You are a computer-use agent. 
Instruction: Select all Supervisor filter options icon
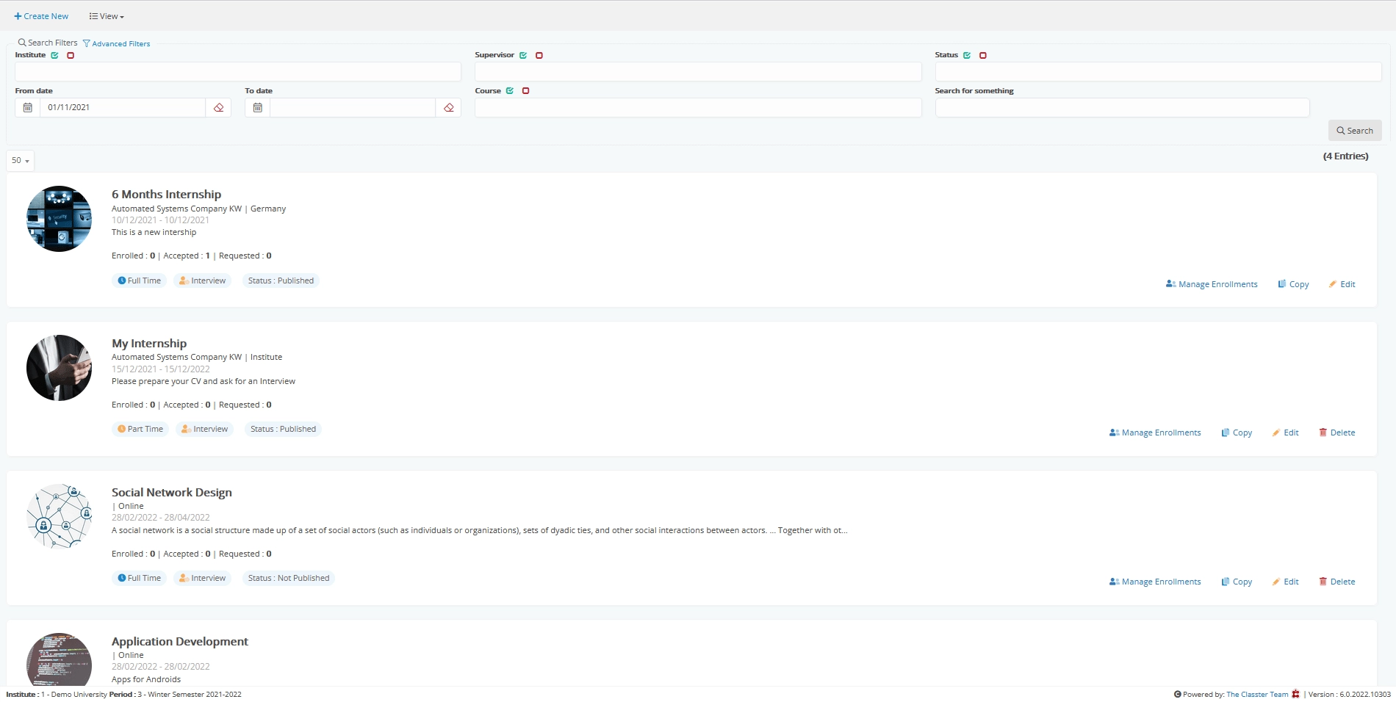[523, 55]
